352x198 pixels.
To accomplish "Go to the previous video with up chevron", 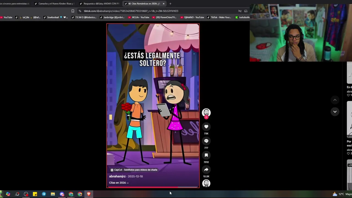I will tap(335, 100).
